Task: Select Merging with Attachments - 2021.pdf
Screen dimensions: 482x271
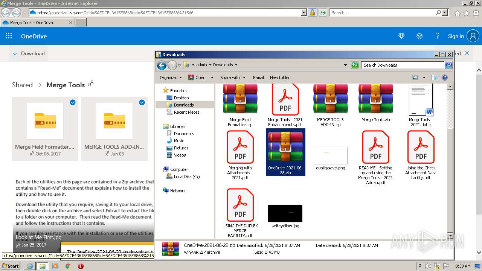Action: click(240, 155)
